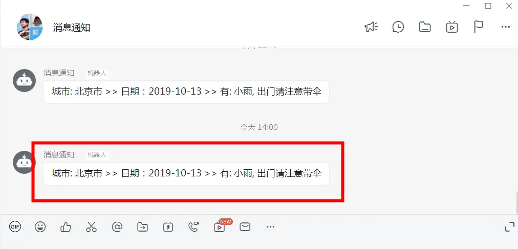Select the scissors screenshot tool
Viewport: 518px width, 249px height.
point(91,227)
